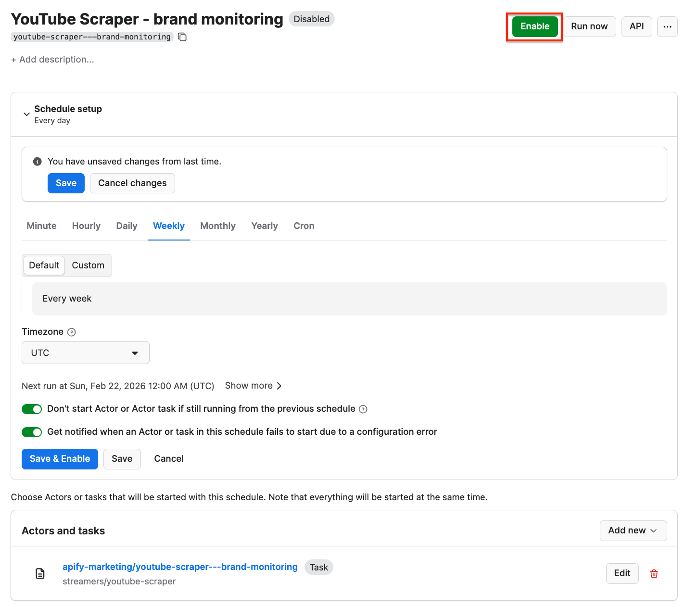Save unsaved changes in the notice

[66, 183]
